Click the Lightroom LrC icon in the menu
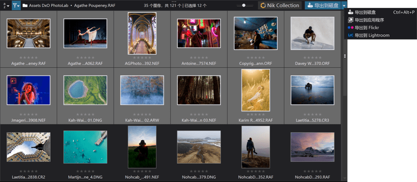 [x=351, y=35]
